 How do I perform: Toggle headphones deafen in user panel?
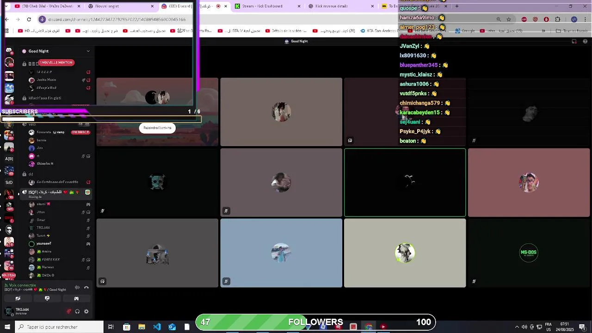77,312
